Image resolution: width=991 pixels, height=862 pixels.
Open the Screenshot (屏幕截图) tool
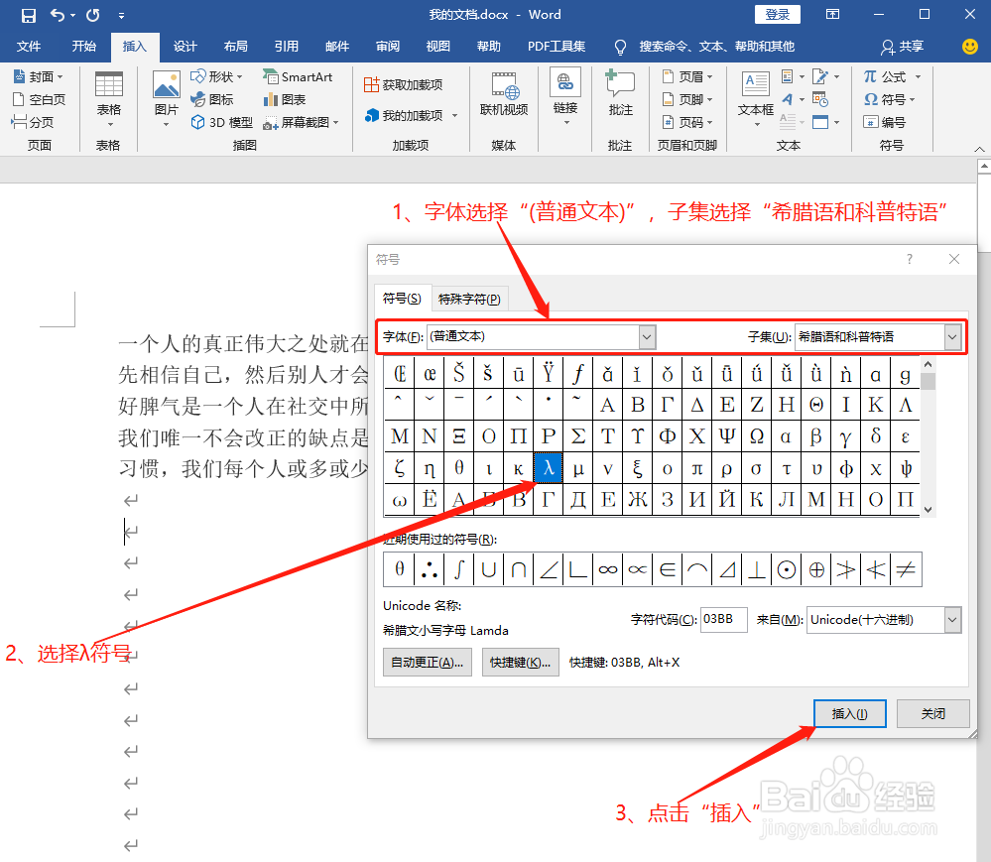tap(297, 122)
